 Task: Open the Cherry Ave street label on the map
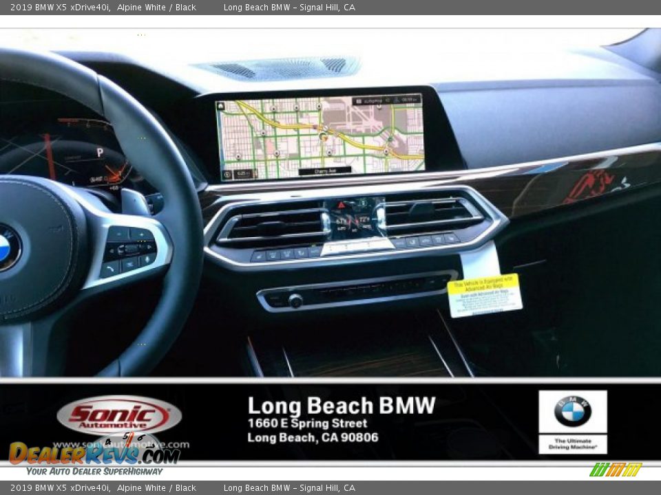click(x=325, y=169)
